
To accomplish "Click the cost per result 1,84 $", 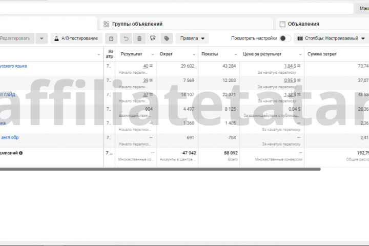I will coord(290,66).
